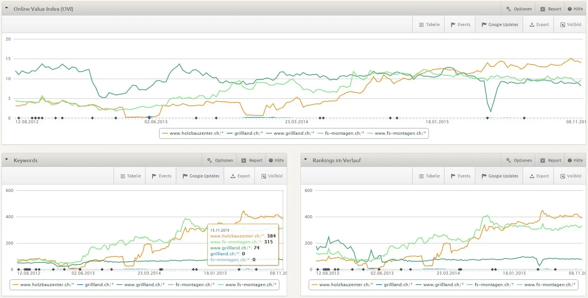Viewport: 588px width, 298px height.
Task: Click Export button in the OVI toolbar
Action: (539, 24)
